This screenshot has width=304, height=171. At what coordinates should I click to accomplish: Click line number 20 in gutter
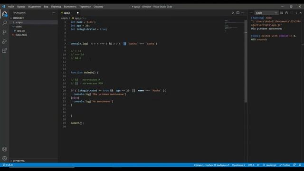click(65, 91)
